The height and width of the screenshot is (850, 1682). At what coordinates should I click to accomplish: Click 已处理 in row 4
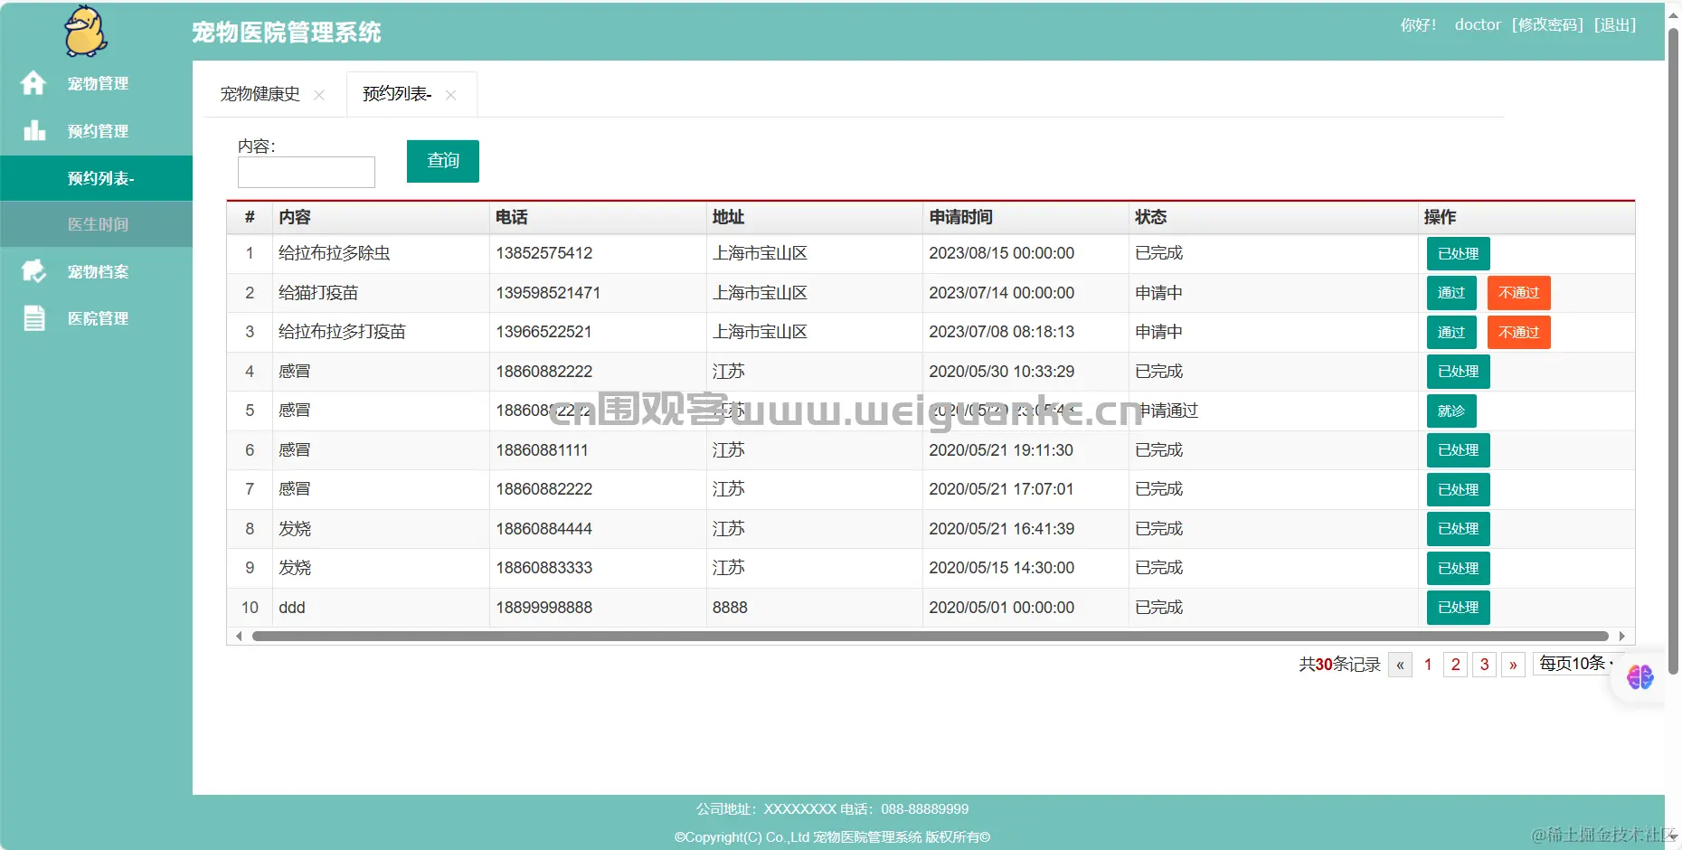pos(1459,372)
